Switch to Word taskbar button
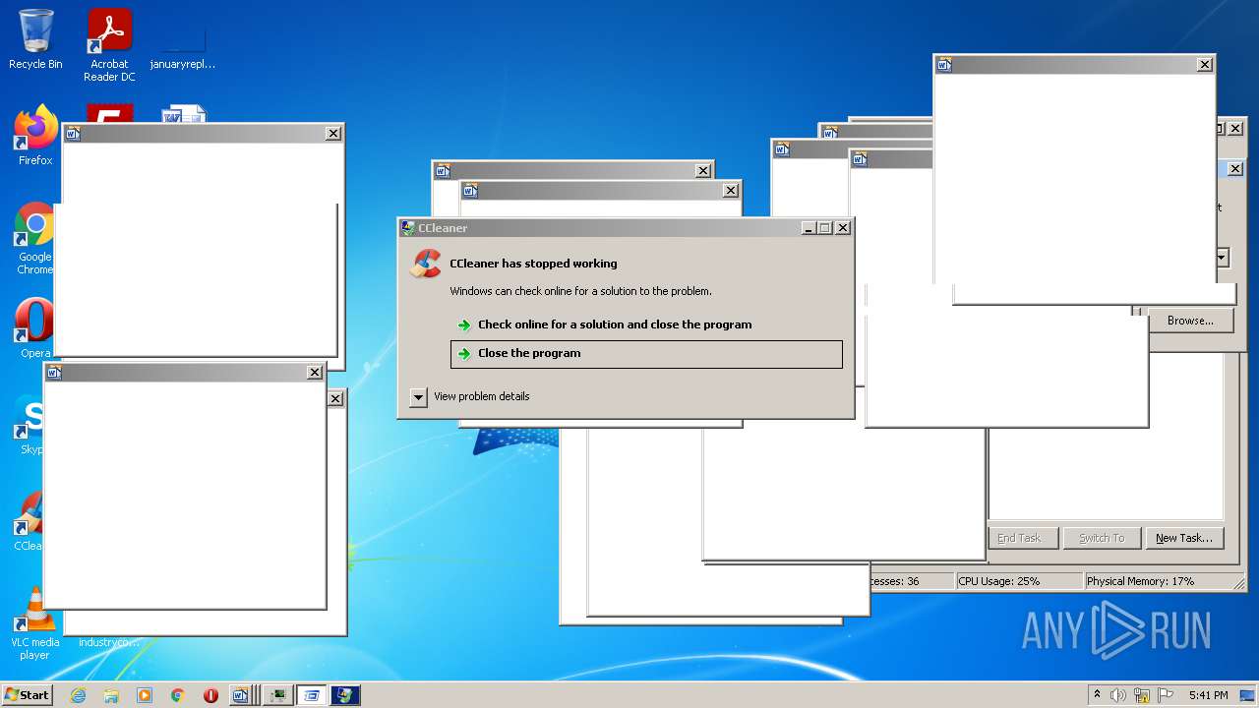 pyautogui.click(x=244, y=695)
